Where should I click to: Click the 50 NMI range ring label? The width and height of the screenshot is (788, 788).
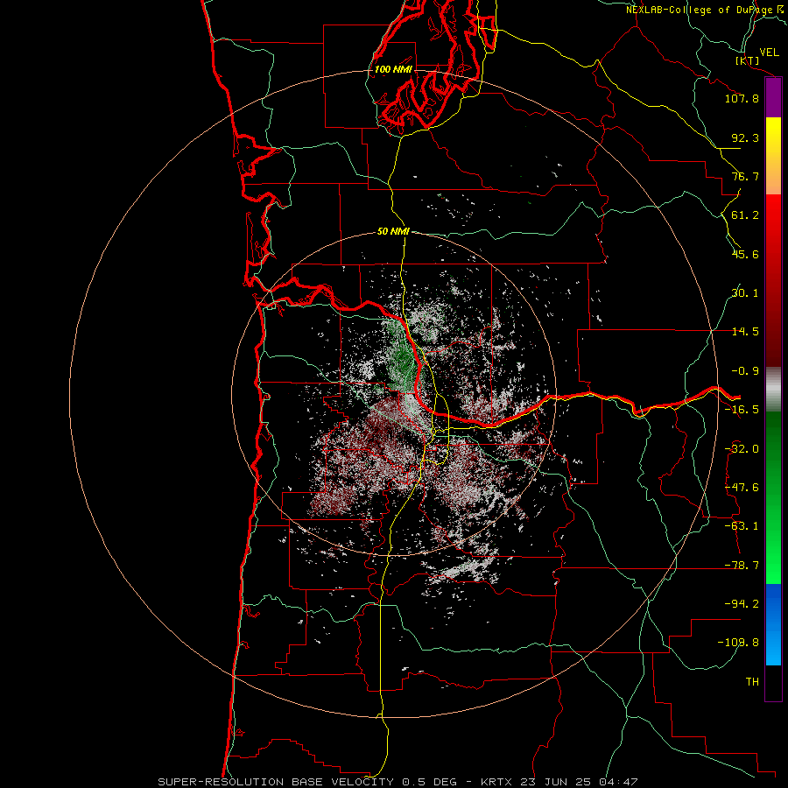[x=393, y=232]
